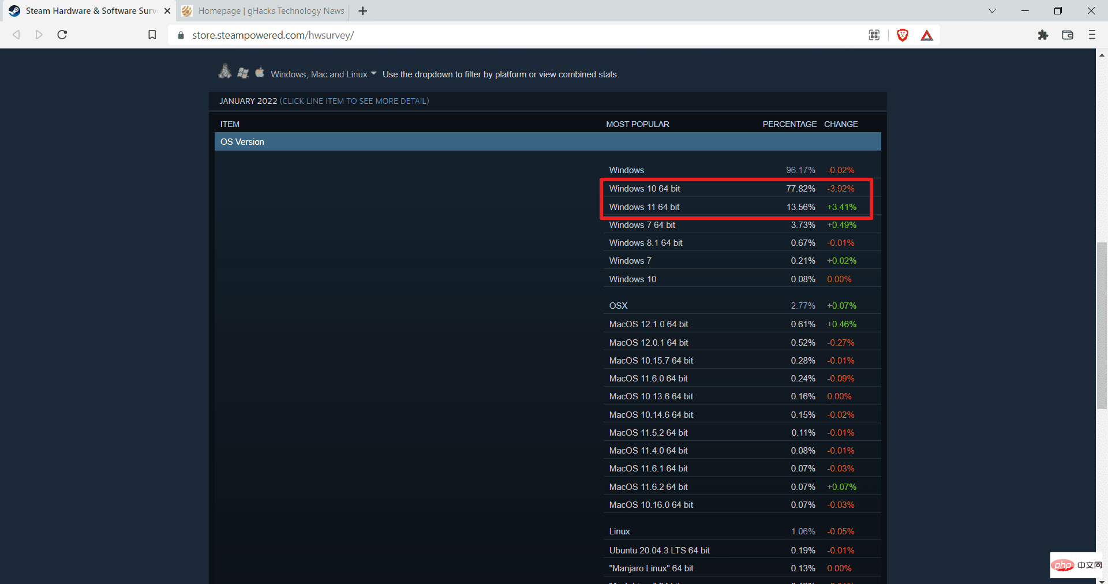Click the +3.41% change value for Windows 11

[842, 207]
